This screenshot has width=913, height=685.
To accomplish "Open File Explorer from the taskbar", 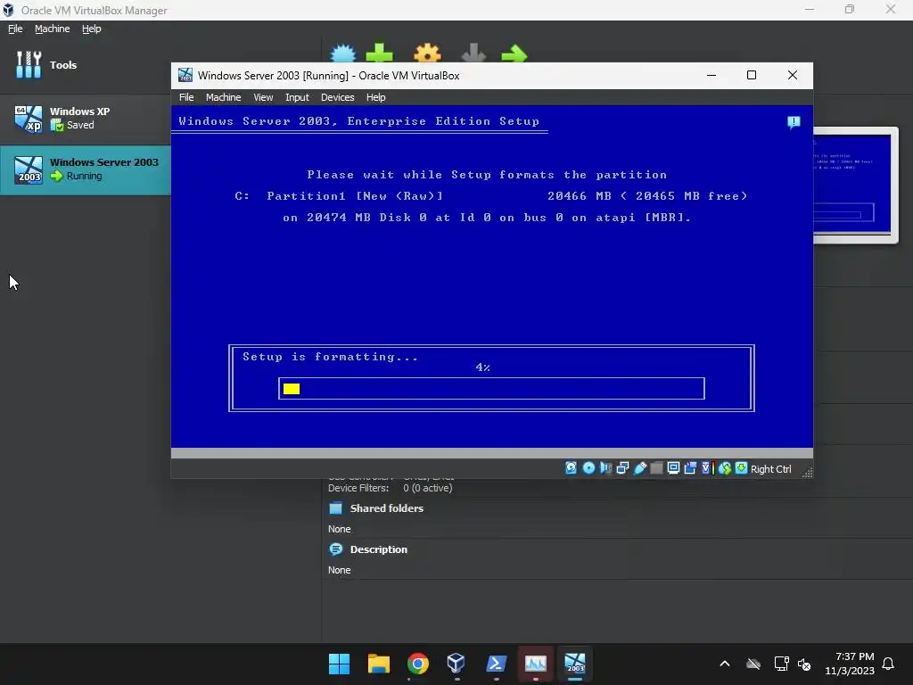I will (378, 664).
